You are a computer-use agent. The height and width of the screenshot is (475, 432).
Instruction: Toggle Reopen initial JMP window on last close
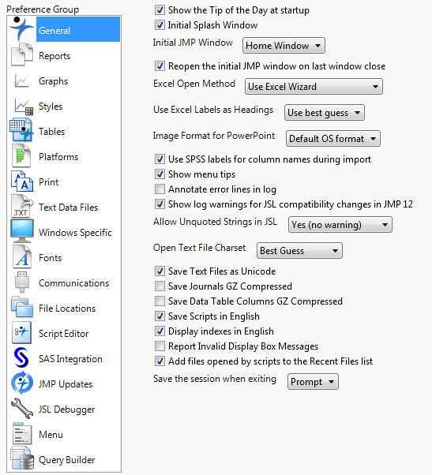(160, 66)
